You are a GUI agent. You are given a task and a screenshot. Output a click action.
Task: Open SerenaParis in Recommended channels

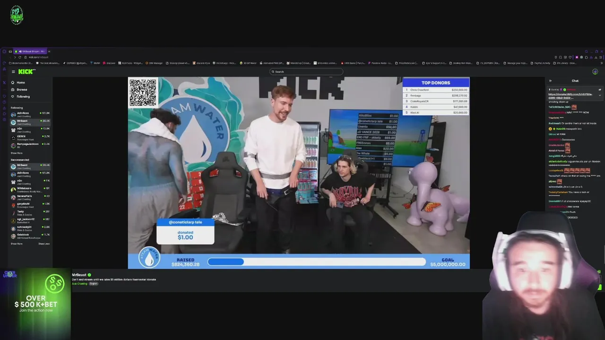pos(30,197)
